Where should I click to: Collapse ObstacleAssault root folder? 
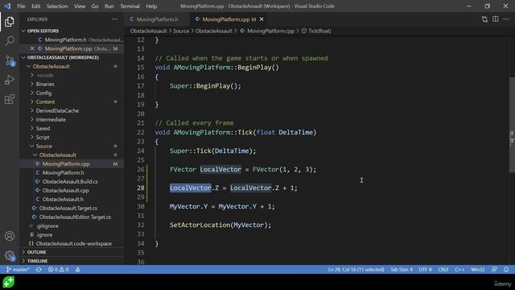[72, 66]
